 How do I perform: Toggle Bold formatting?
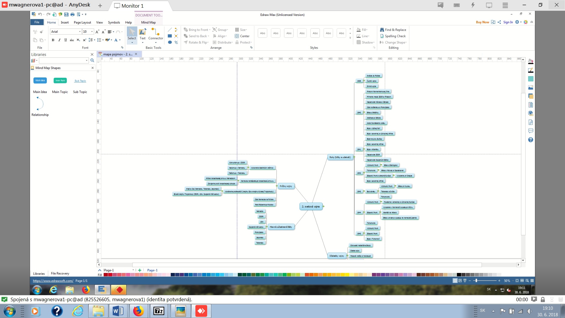pyautogui.click(x=53, y=40)
